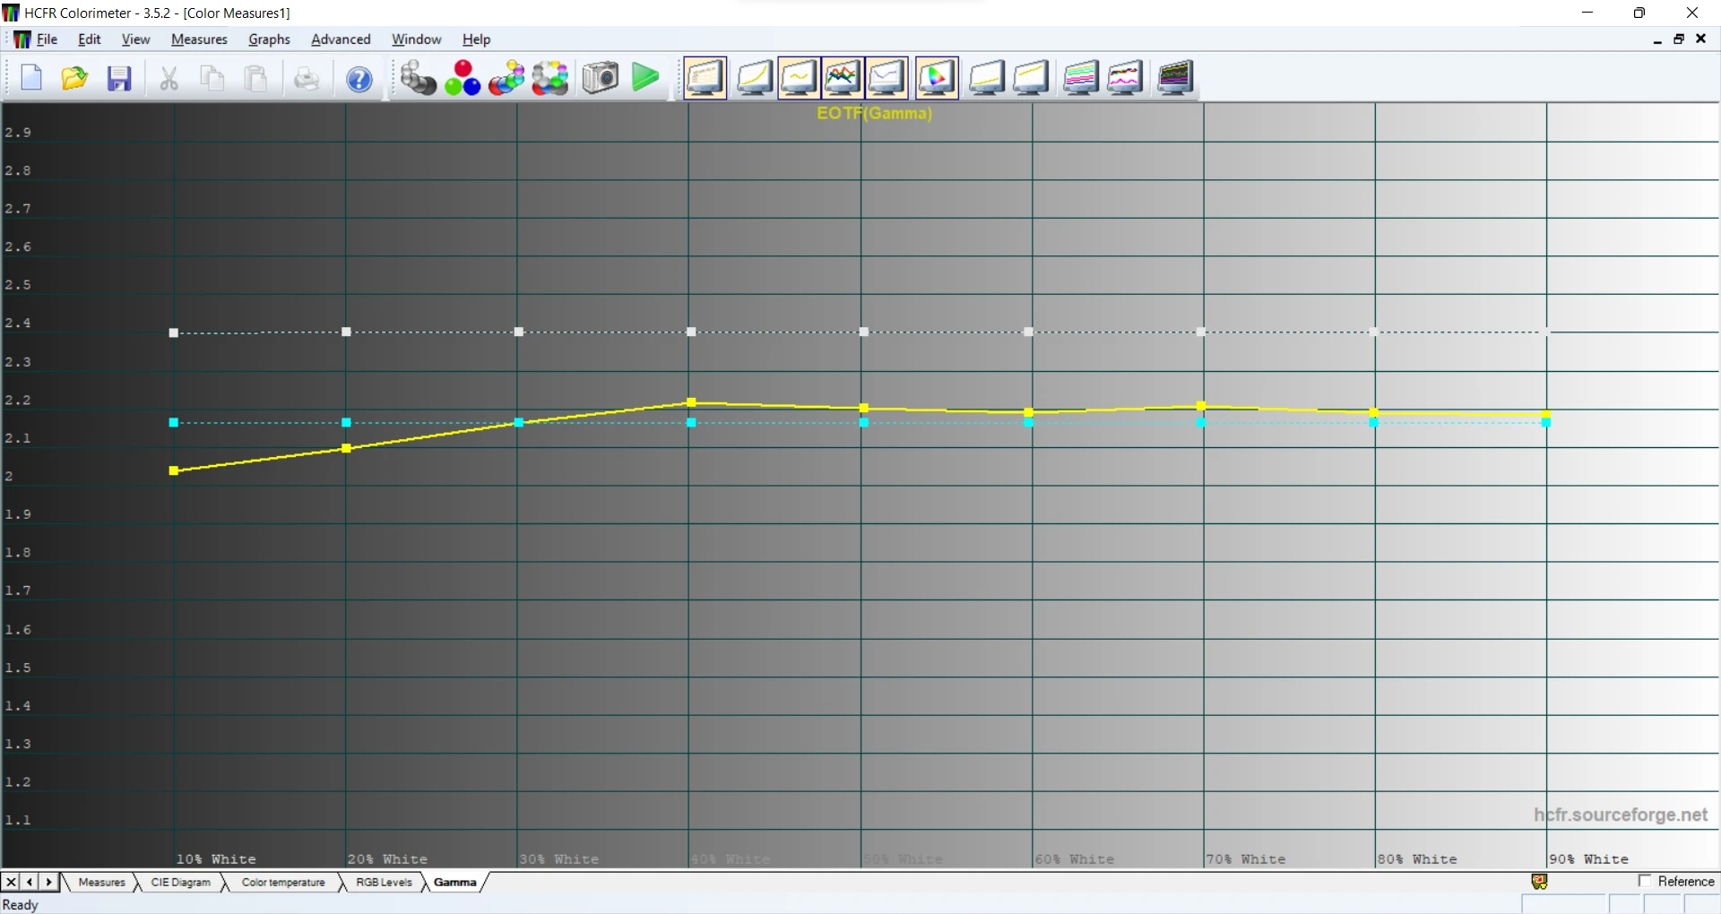Click yellow gamma point at 10% White
The width and height of the screenshot is (1721, 914).
(x=174, y=470)
